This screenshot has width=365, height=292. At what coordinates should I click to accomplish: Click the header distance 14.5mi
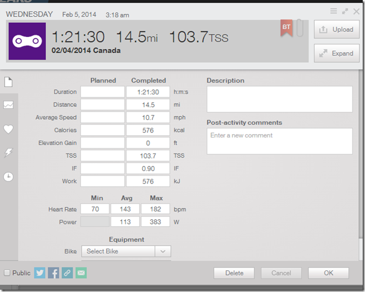(137, 37)
